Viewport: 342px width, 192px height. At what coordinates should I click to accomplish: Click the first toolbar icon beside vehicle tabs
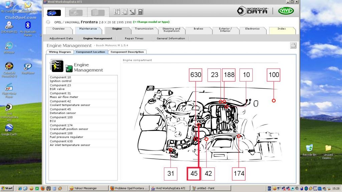click(117, 12)
